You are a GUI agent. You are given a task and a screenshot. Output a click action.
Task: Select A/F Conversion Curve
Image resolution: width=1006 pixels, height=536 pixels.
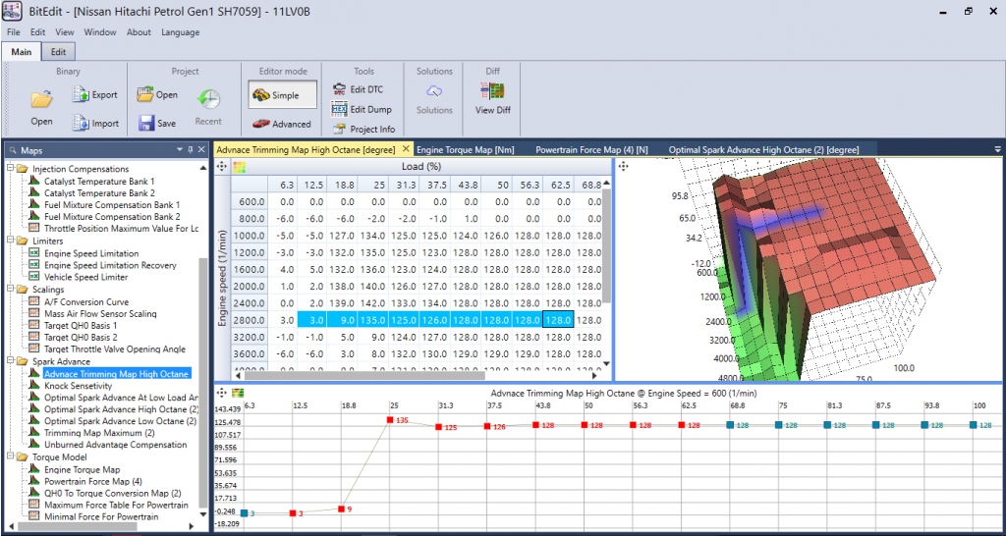coord(86,301)
